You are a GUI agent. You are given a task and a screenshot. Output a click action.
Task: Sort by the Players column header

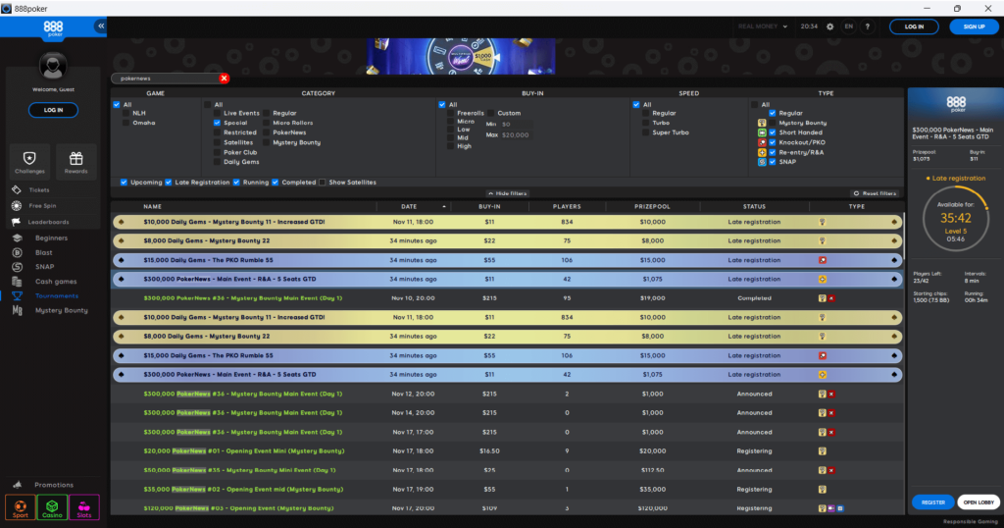[567, 207]
